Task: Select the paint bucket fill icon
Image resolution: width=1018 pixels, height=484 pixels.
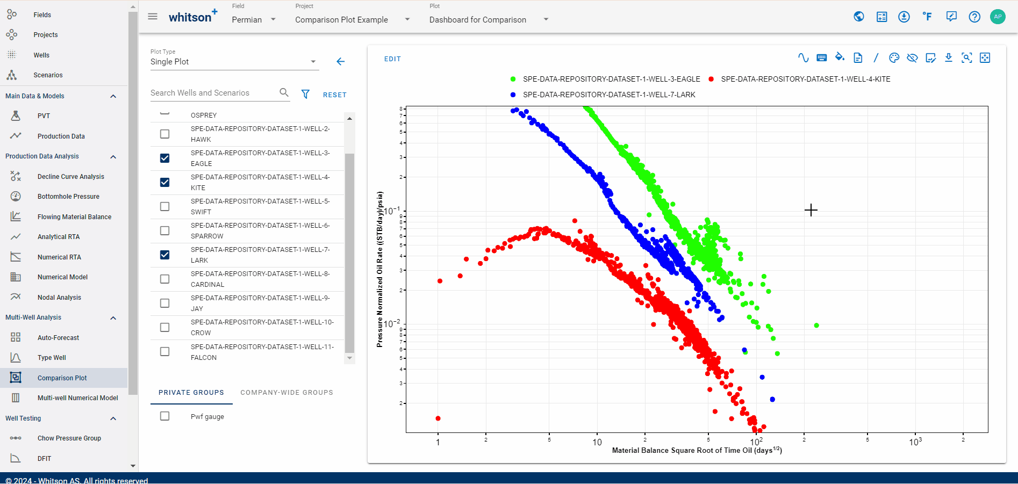Action: coord(840,57)
